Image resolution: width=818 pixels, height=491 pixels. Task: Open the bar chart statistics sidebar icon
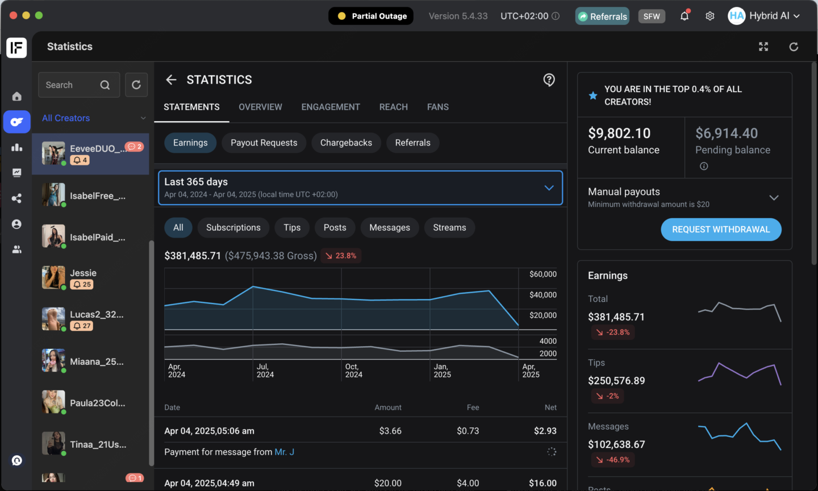[17, 147]
